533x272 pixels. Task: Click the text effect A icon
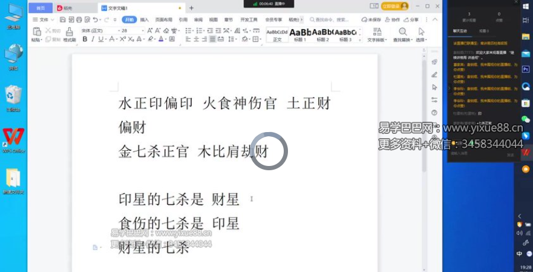point(139,39)
